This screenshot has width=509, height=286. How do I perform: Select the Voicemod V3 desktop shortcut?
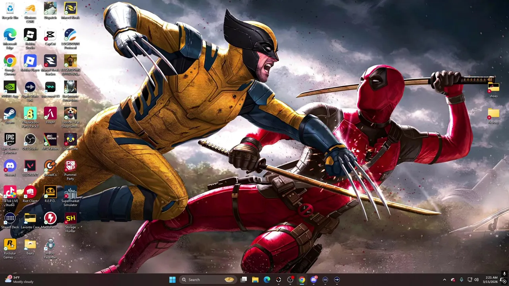click(x=50, y=89)
